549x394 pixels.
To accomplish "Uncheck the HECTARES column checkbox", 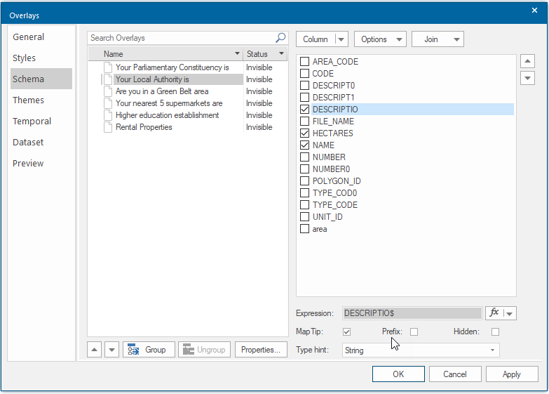I will click(304, 133).
